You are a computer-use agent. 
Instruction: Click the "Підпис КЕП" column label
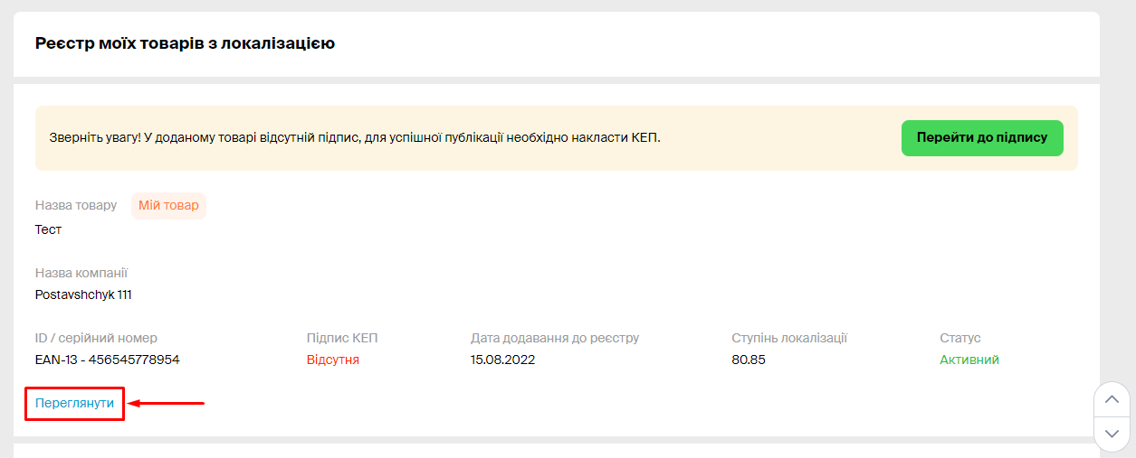(342, 338)
